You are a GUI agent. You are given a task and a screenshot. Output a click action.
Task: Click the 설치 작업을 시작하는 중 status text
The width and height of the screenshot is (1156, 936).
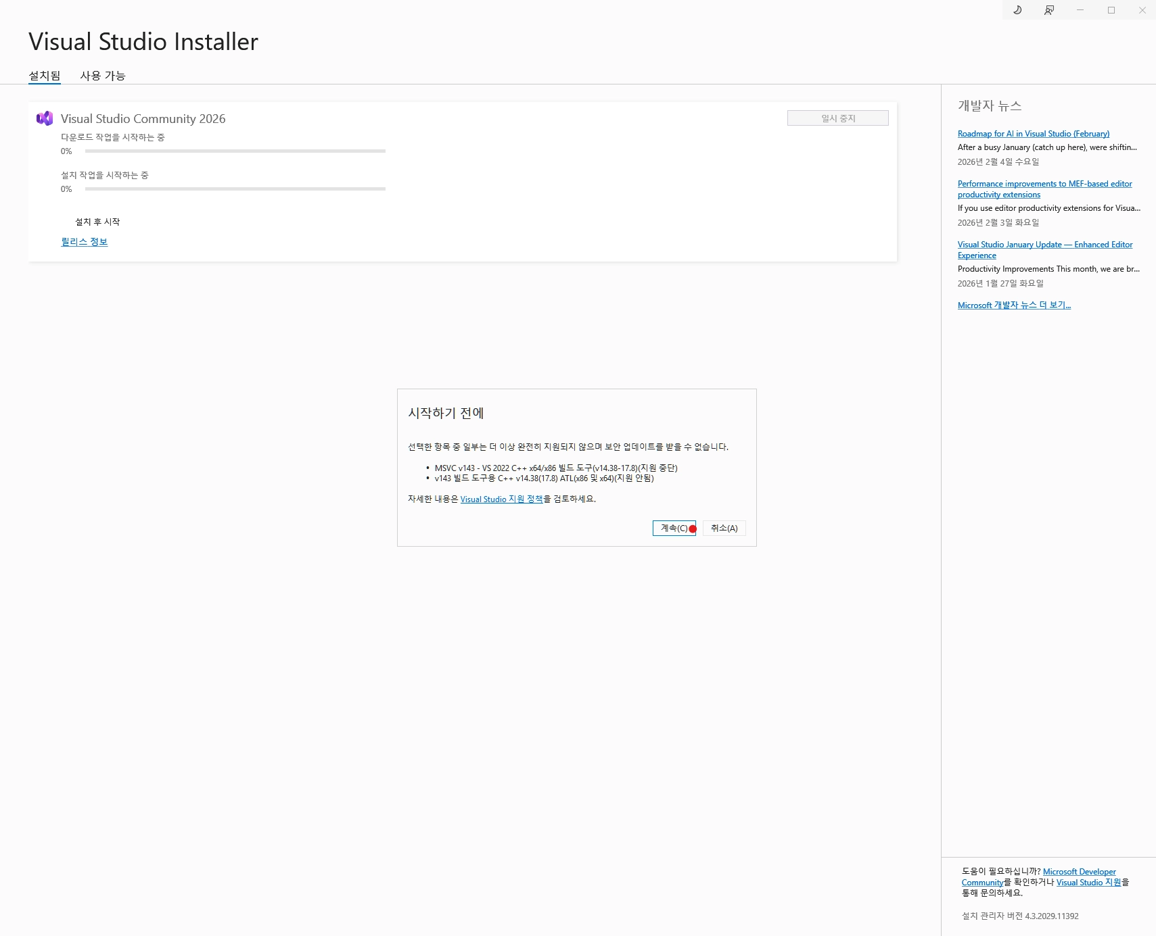click(x=105, y=175)
